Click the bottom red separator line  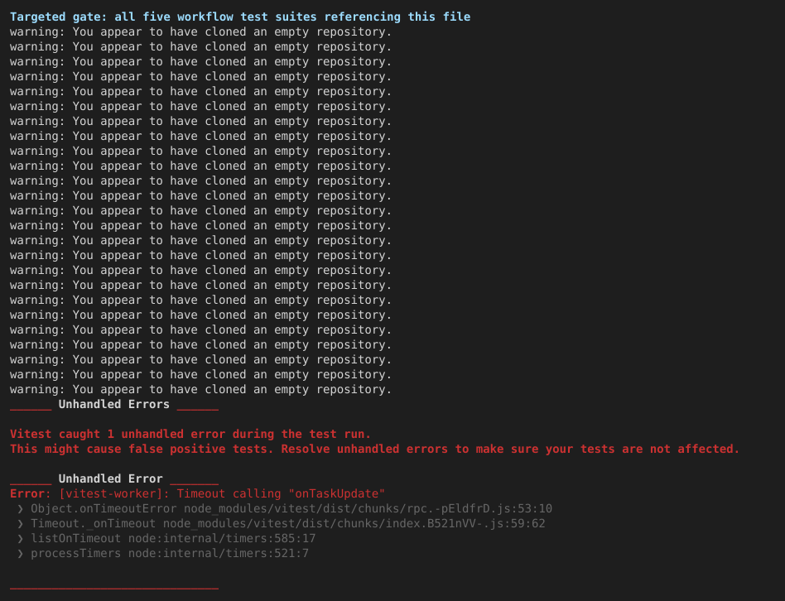(x=114, y=588)
